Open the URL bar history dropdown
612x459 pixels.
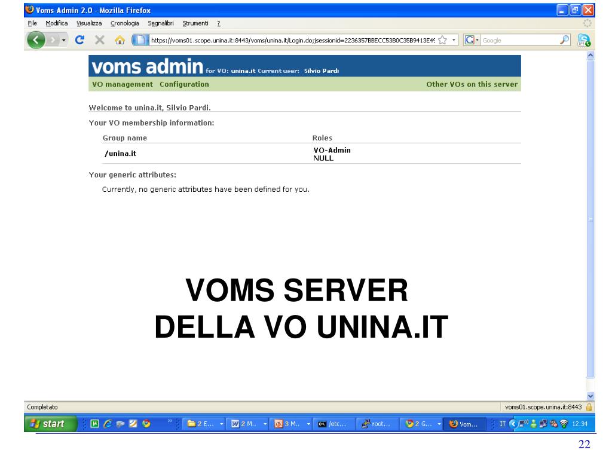pyautogui.click(x=454, y=40)
